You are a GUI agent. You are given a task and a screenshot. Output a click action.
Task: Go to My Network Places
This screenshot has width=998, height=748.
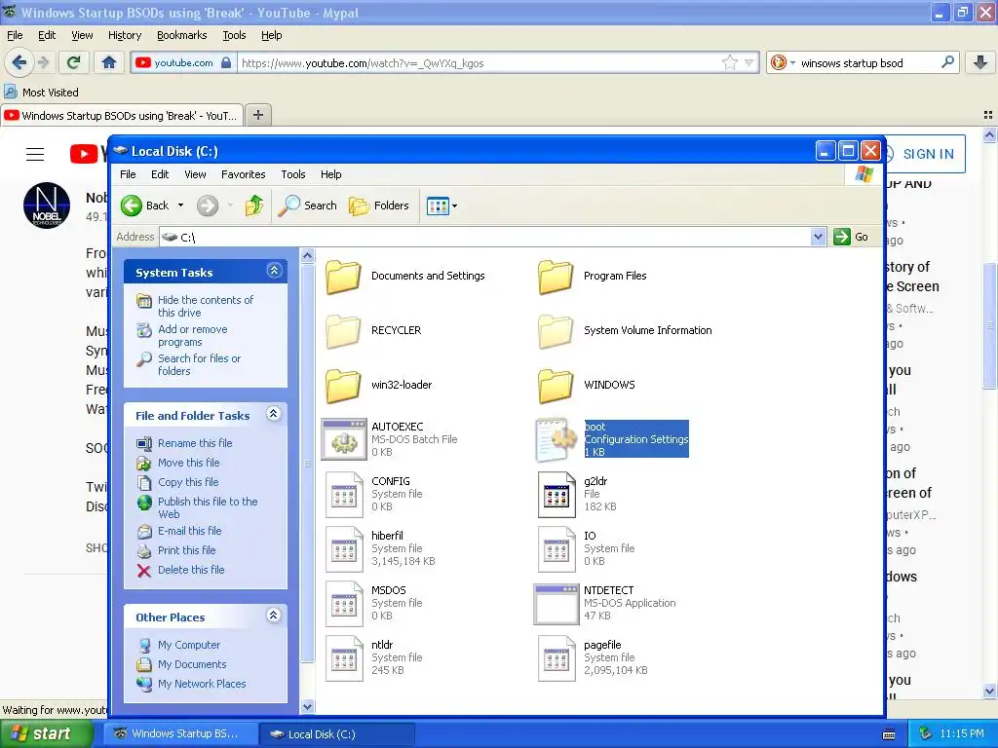(x=202, y=684)
